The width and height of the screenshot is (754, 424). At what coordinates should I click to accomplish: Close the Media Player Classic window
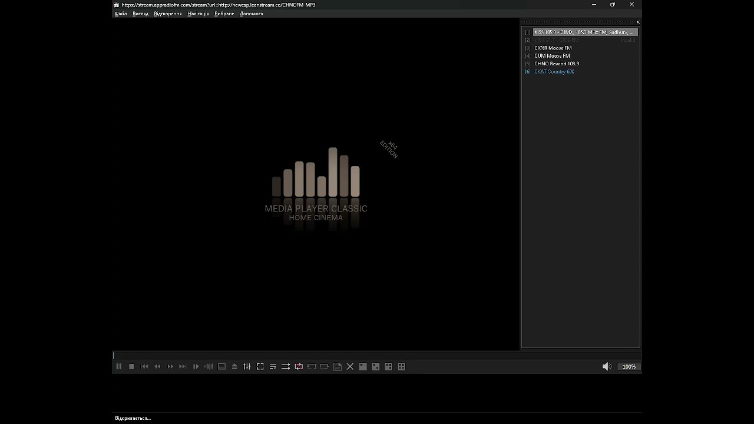point(631,5)
